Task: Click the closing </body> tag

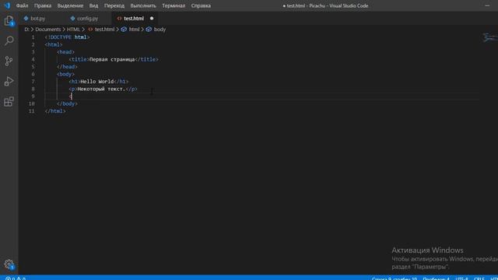Action: click(x=67, y=103)
